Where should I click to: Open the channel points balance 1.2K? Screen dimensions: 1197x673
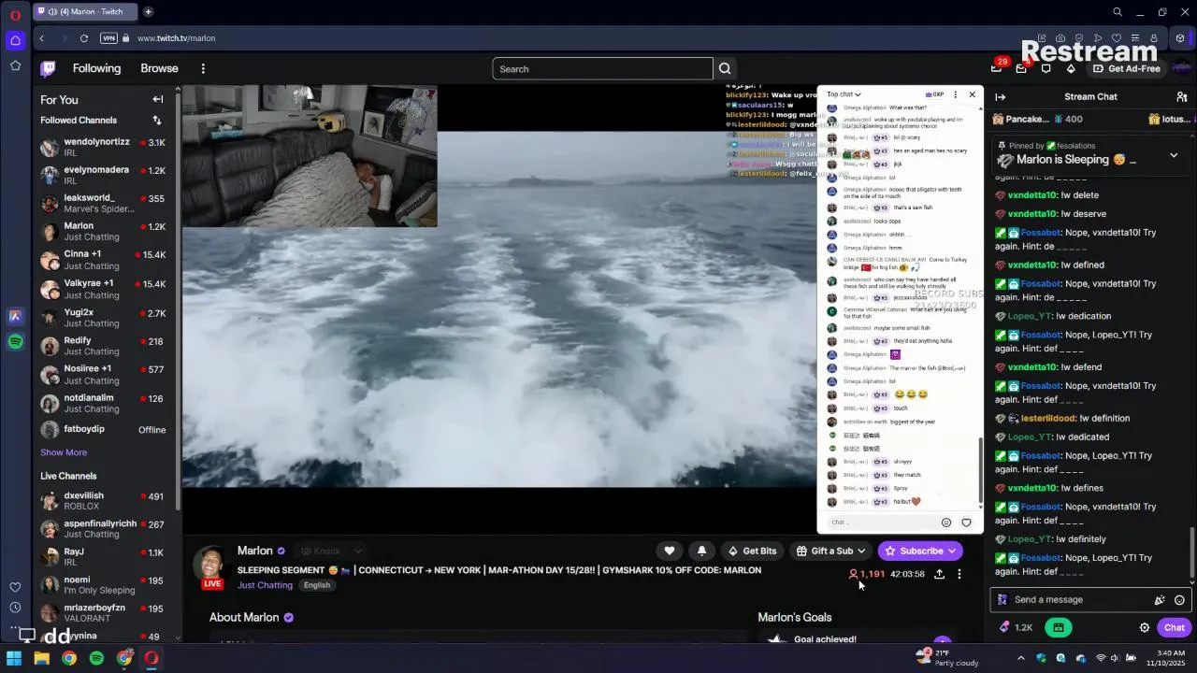click(1016, 627)
